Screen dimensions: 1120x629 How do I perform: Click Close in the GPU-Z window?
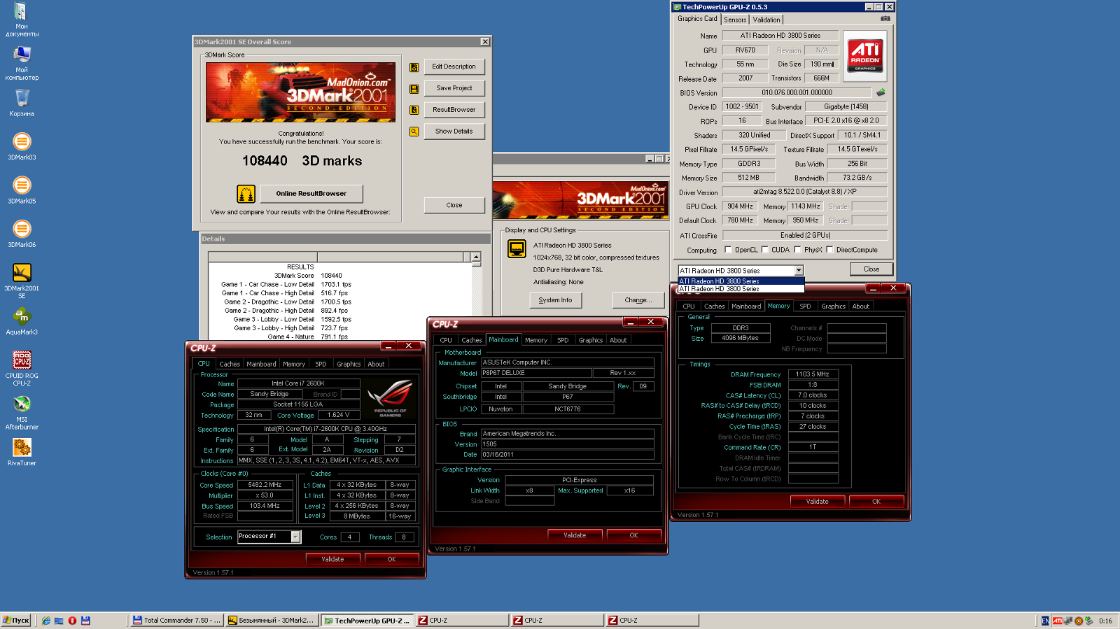871,269
